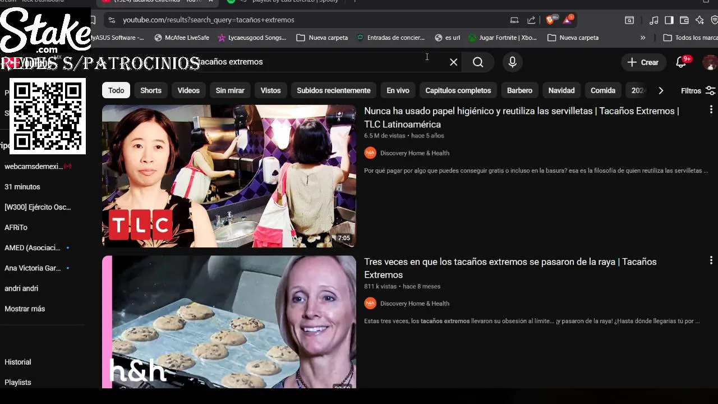
Task: Open the Tres veces en que los tacaños video title
Action: [x=510, y=268]
